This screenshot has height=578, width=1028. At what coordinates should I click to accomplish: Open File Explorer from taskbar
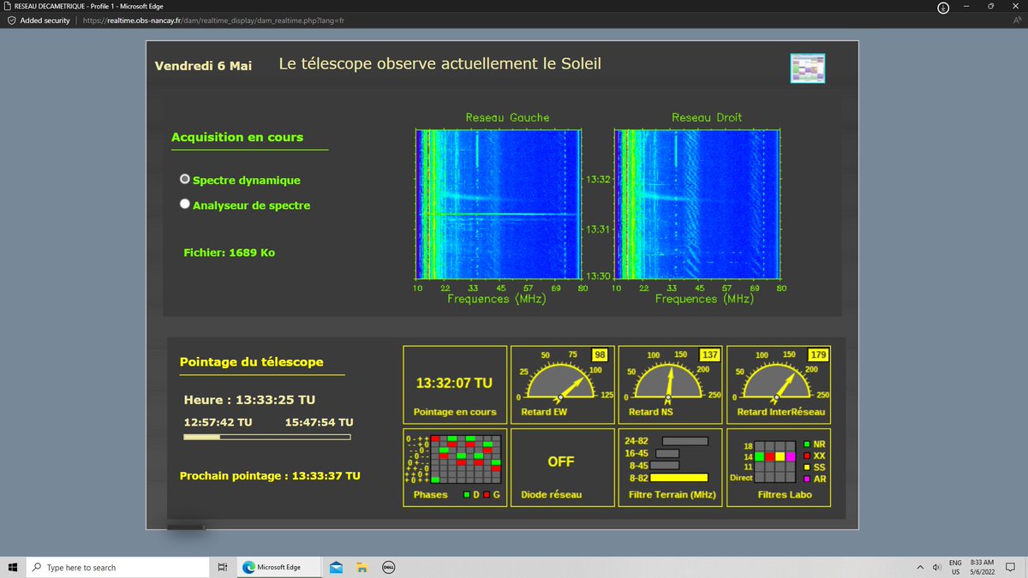[x=362, y=567]
